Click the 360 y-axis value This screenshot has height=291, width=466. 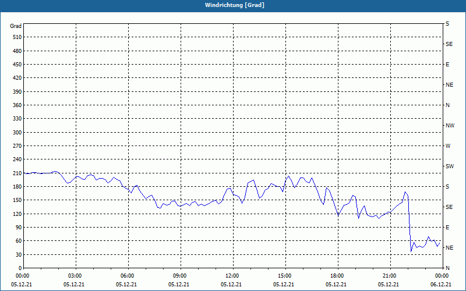point(17,105)
